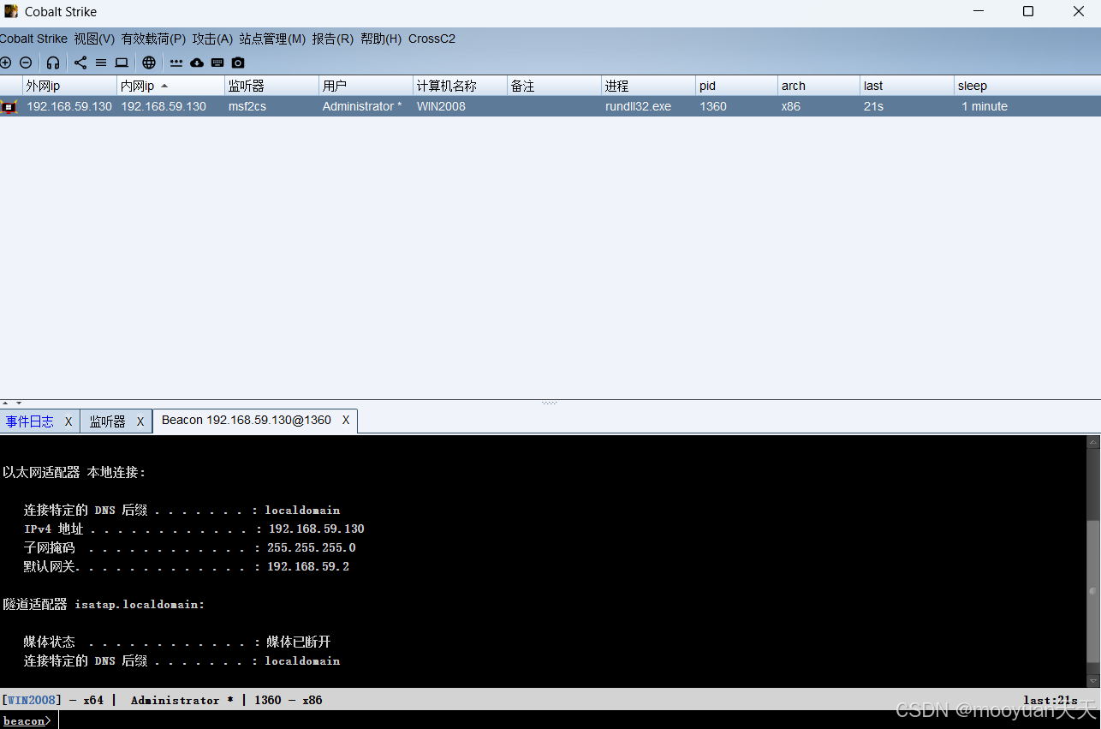Open the CrossC2 menu
The width and height of the screenshot is (1101, 729).
[x=431, y=39]
